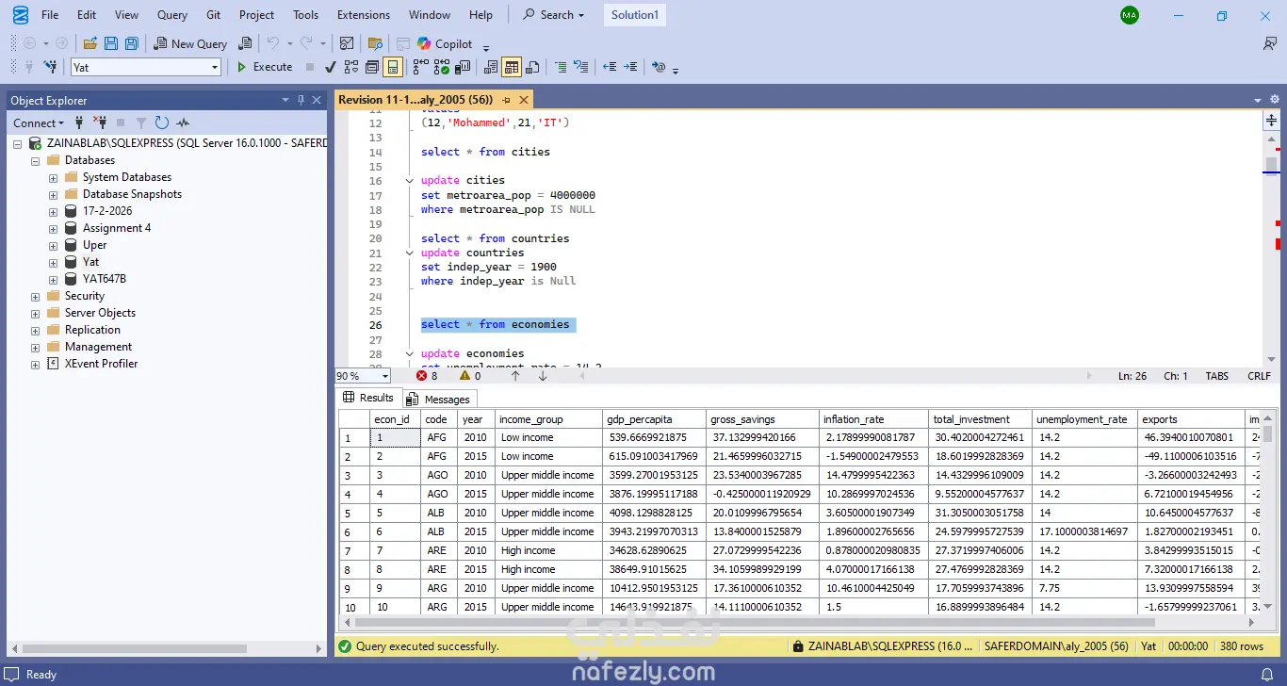This screenshot has height=686, width=1287.
Task: Refresh the Object Explorer tree
Action: pos(162,122)
